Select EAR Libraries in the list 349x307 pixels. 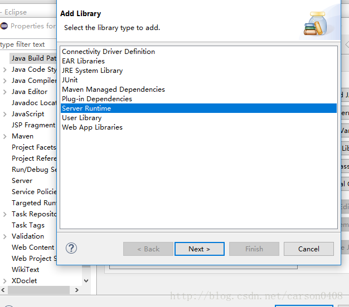pos(198,61)
